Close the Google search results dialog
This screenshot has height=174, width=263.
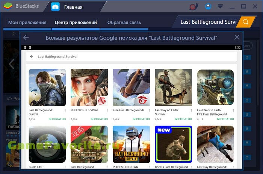point(237,37)
